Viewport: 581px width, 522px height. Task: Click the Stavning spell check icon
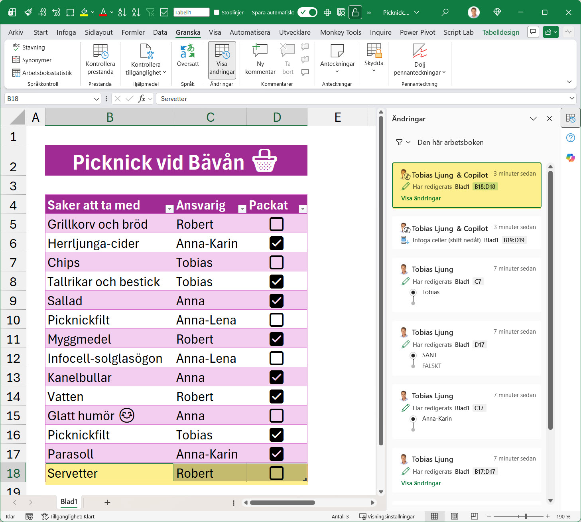(16, 47)
